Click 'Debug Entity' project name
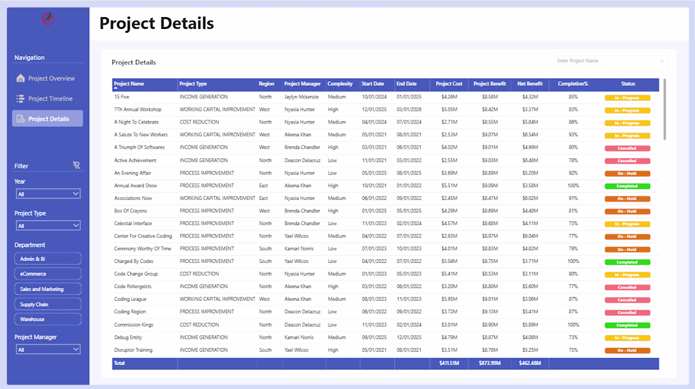The width and height of the screenshot is (695, 389). [x=128, y=337]
